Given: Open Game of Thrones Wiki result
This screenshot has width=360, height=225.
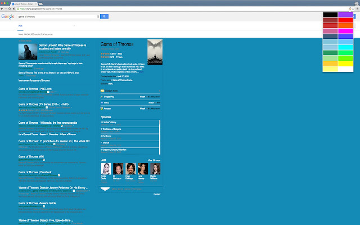Looking at the screenshot, I should click(x=31, y=157).
